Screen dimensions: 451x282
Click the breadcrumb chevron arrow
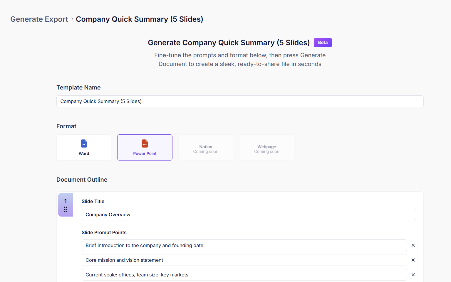(x=72, y=19)
